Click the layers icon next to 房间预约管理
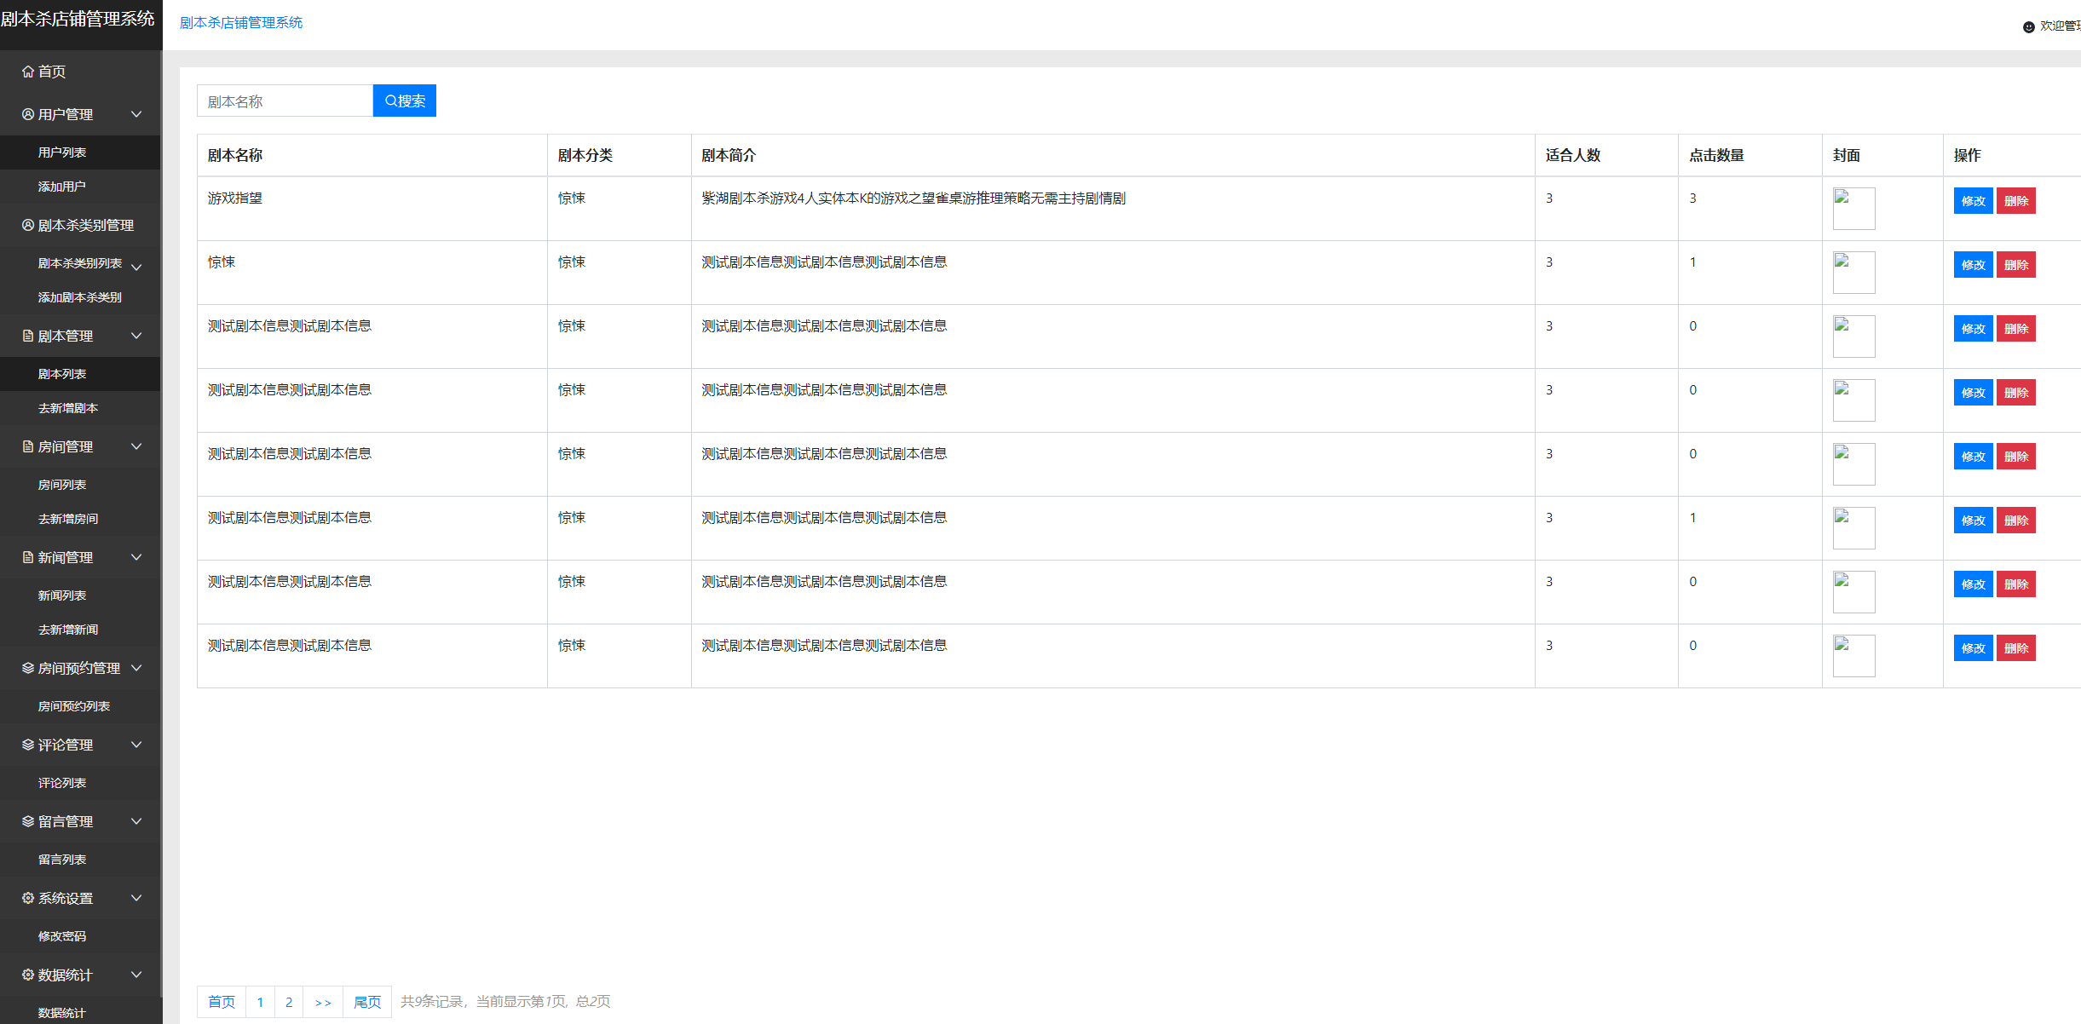This screenshot has width=2081, height=1024. coord(28,668)
